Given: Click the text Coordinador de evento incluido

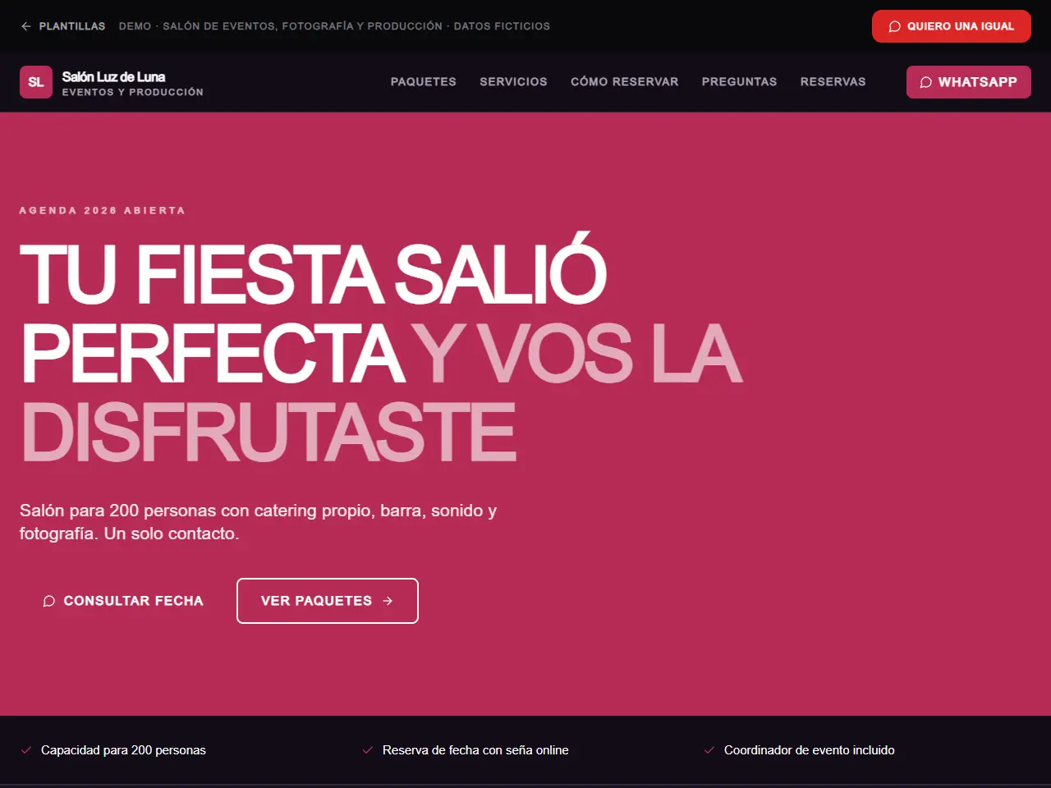Looking at the screenshot, I should click(810, 750).
